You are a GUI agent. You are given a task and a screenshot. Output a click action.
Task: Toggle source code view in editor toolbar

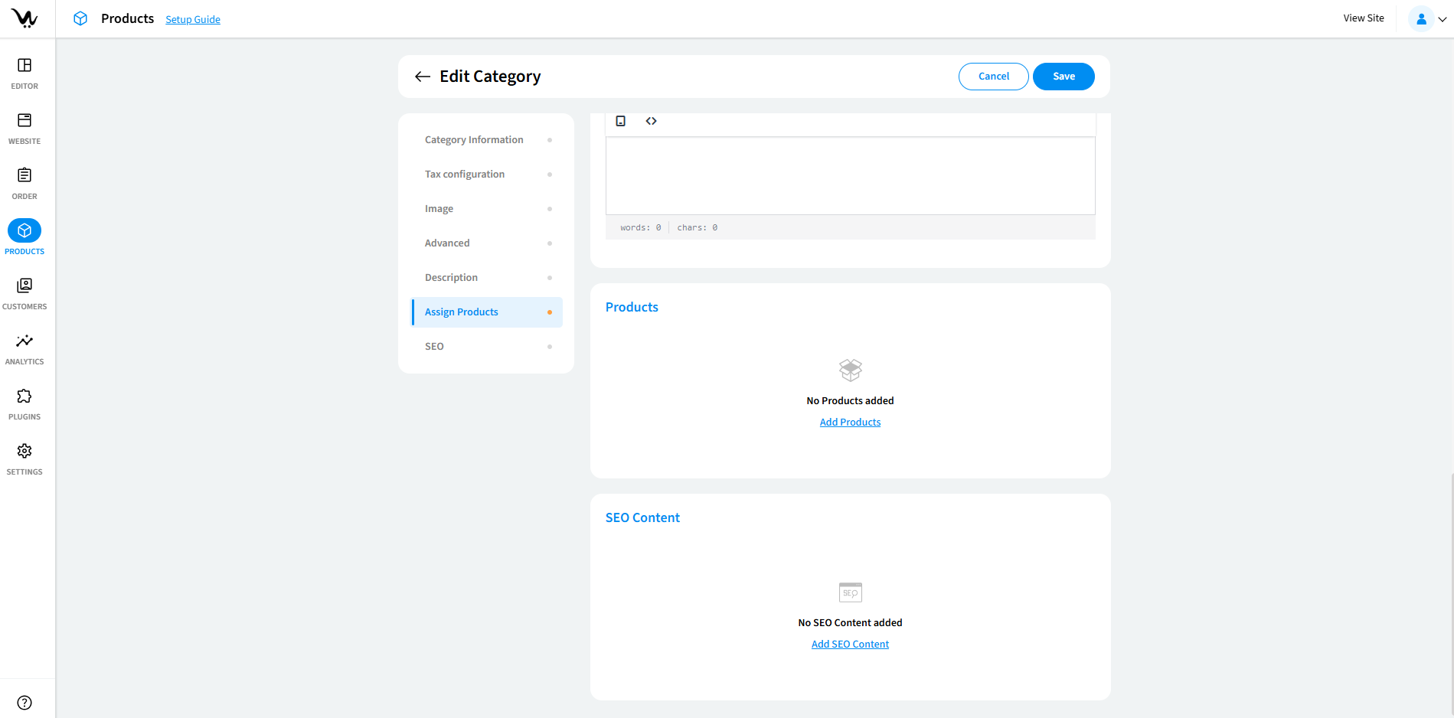[x=651, y=121]
